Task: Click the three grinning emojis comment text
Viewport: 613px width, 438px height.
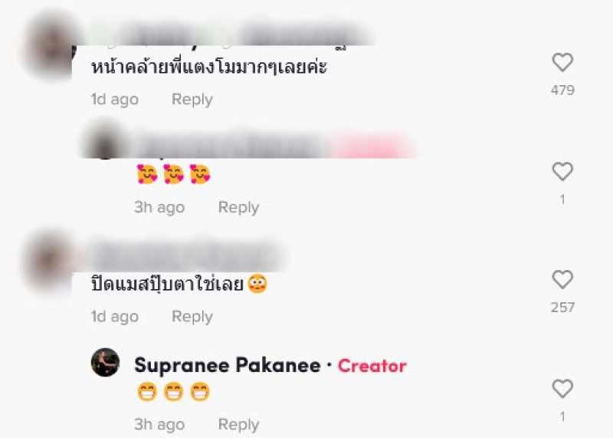Action: point(174,392)
